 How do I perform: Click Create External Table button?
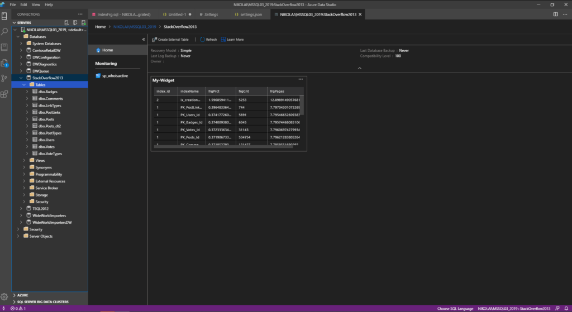pyautogui.click(x=170, y=40)
